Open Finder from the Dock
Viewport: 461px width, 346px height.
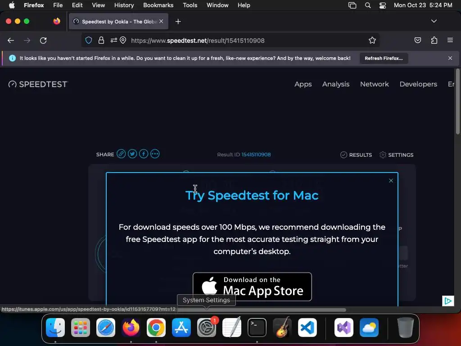[x=55, y=328]
